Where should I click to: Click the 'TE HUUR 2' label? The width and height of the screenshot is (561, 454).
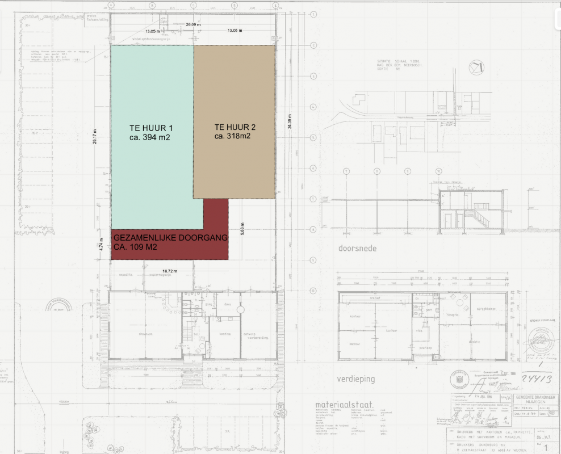235,127
